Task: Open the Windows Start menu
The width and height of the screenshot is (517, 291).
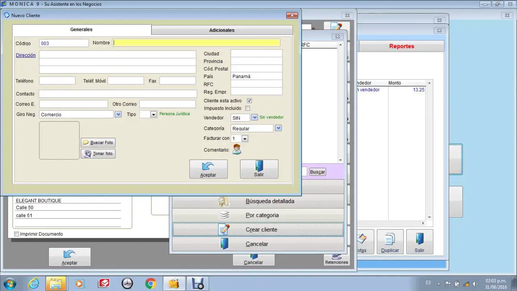Action: 10,283
